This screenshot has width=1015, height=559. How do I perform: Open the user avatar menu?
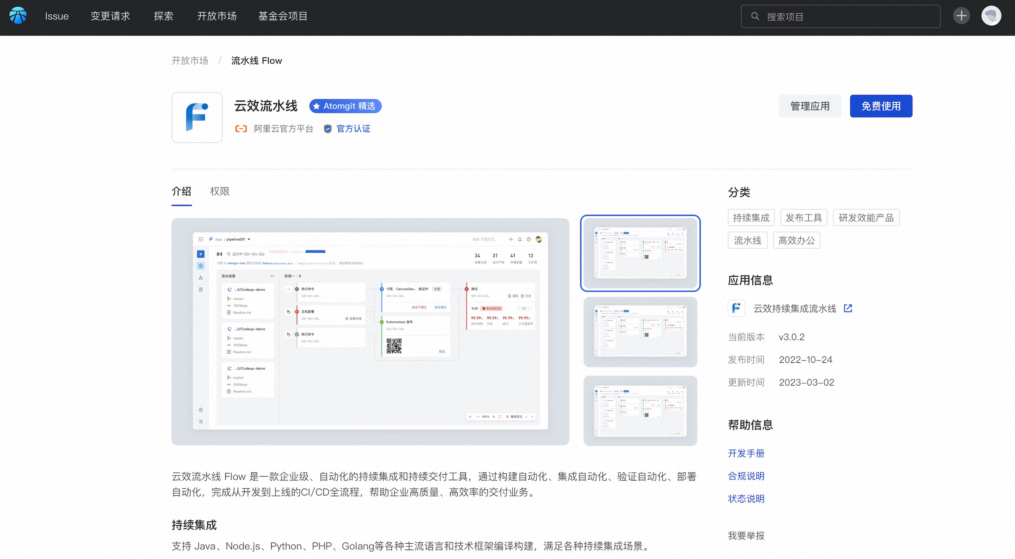tap(991, 16)
